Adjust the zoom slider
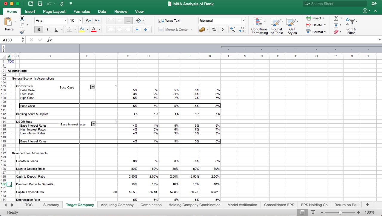The image size is (382, 216). pyautogui.click(x=340, y=212)
